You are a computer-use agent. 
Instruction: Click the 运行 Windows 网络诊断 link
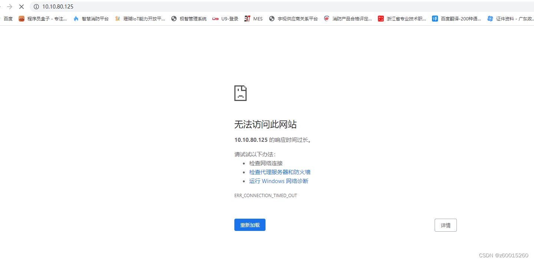click(278, 181)
